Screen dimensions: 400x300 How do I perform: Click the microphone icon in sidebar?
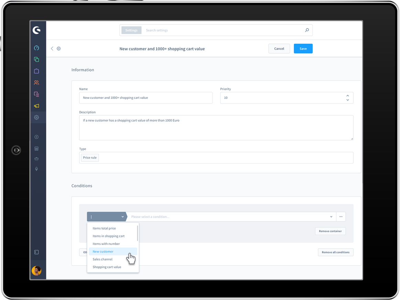(x=36, y=169)
